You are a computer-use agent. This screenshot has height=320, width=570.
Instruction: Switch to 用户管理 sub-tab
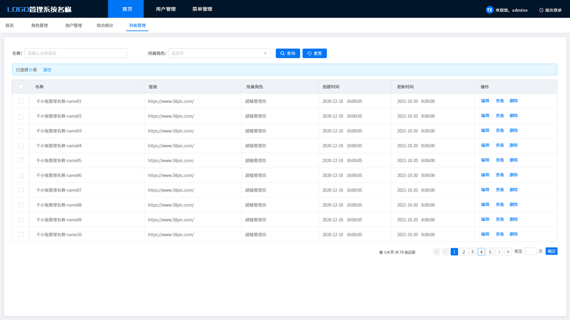pyautogui.click(x=73, y=25)
